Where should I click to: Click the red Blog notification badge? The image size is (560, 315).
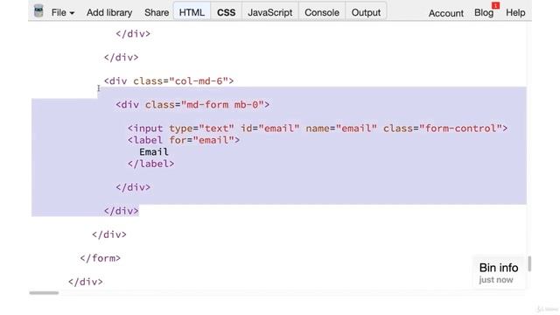tap(495, 5)
